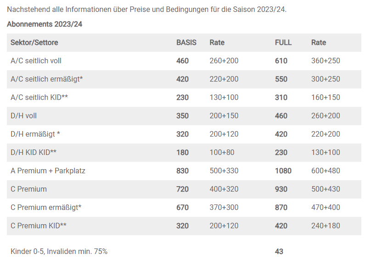Click the 'BASIS' column header
365x259 pixels.
tap(186, 43)
